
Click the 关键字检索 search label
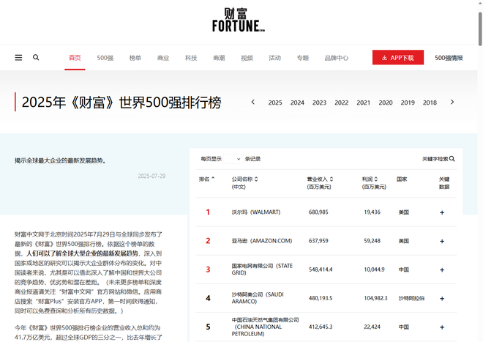(x=435, y=159)
